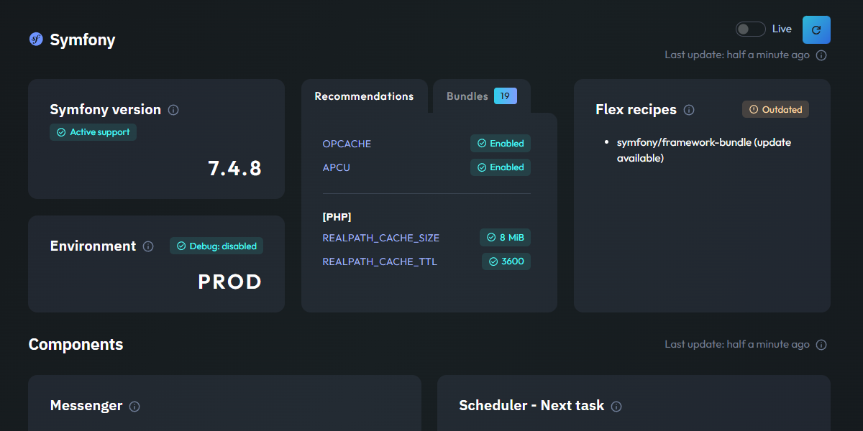Viewport: 863px width, 431px height.
Task: Click top Last update: half a minute ago text
Action: pos(737,55)
